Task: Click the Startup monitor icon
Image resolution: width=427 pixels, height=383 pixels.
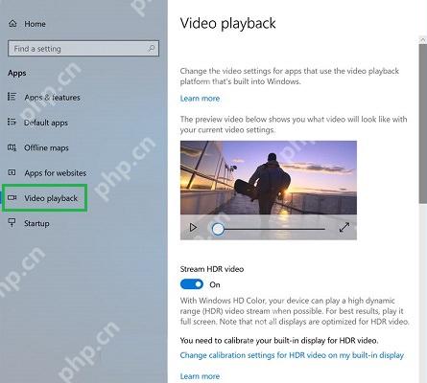Action: [12, 223]
